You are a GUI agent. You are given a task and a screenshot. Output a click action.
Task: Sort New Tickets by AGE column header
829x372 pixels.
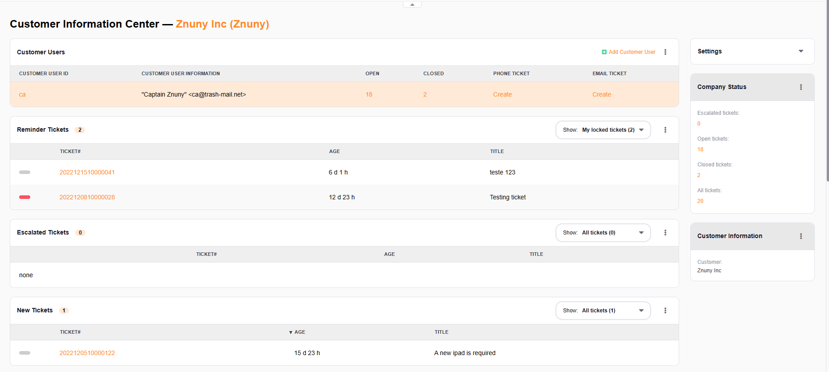coord(299,332)
